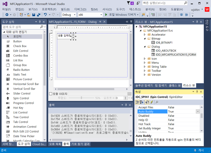Start the 로컬 Windows 디버거
Viewport: 211px width, 153px height.
[x=122, y=14]
